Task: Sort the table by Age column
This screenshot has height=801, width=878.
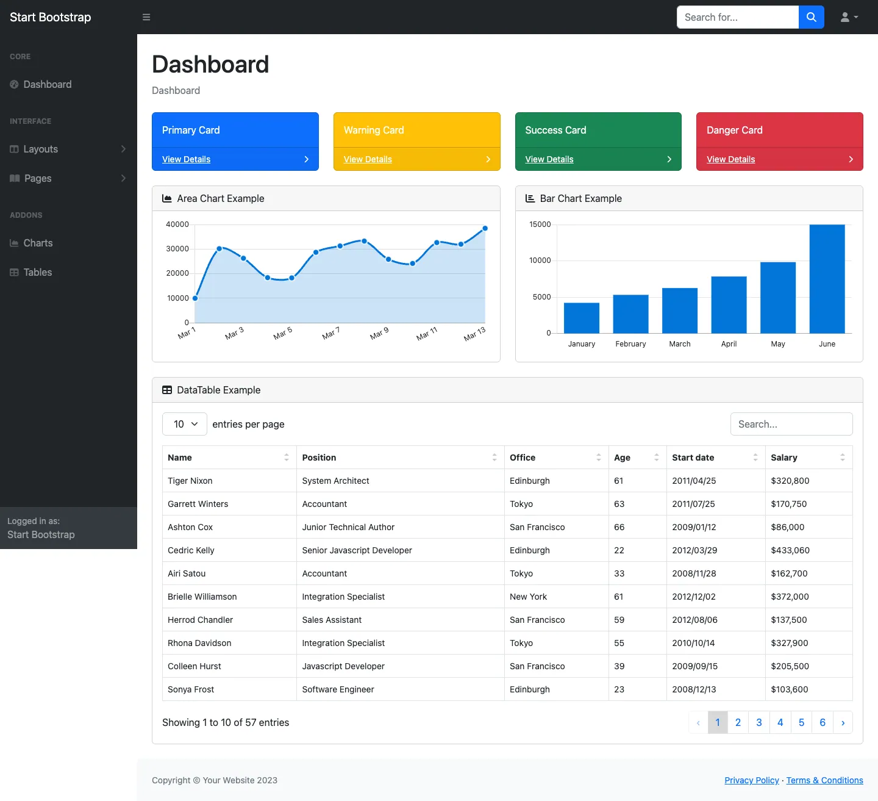Action: click(x=637, y=458)
